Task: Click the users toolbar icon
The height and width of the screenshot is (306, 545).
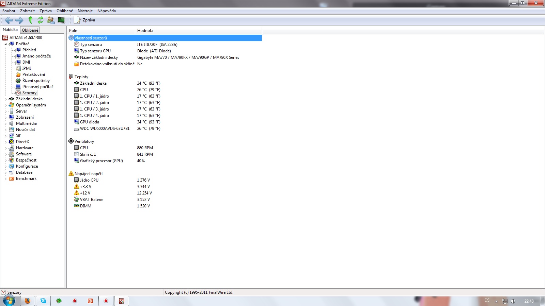Action: click(x=51, y=20)
